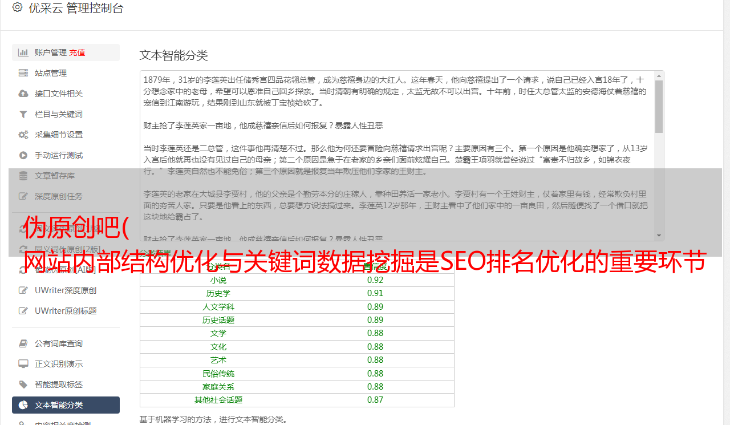This screenshot has height=425, width=730.
Task: Click the 0.91 confidence value
Action: (375, 293)
